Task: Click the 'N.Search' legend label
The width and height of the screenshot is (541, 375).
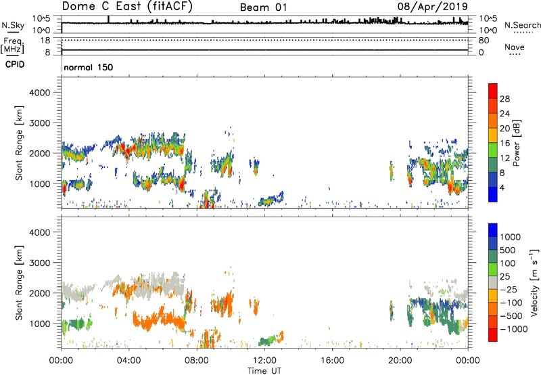Action: 522,25
